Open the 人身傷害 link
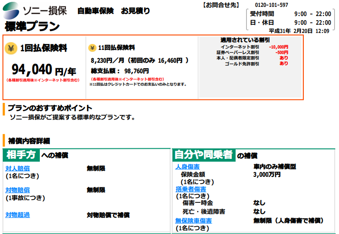 (x=188, y=167)
